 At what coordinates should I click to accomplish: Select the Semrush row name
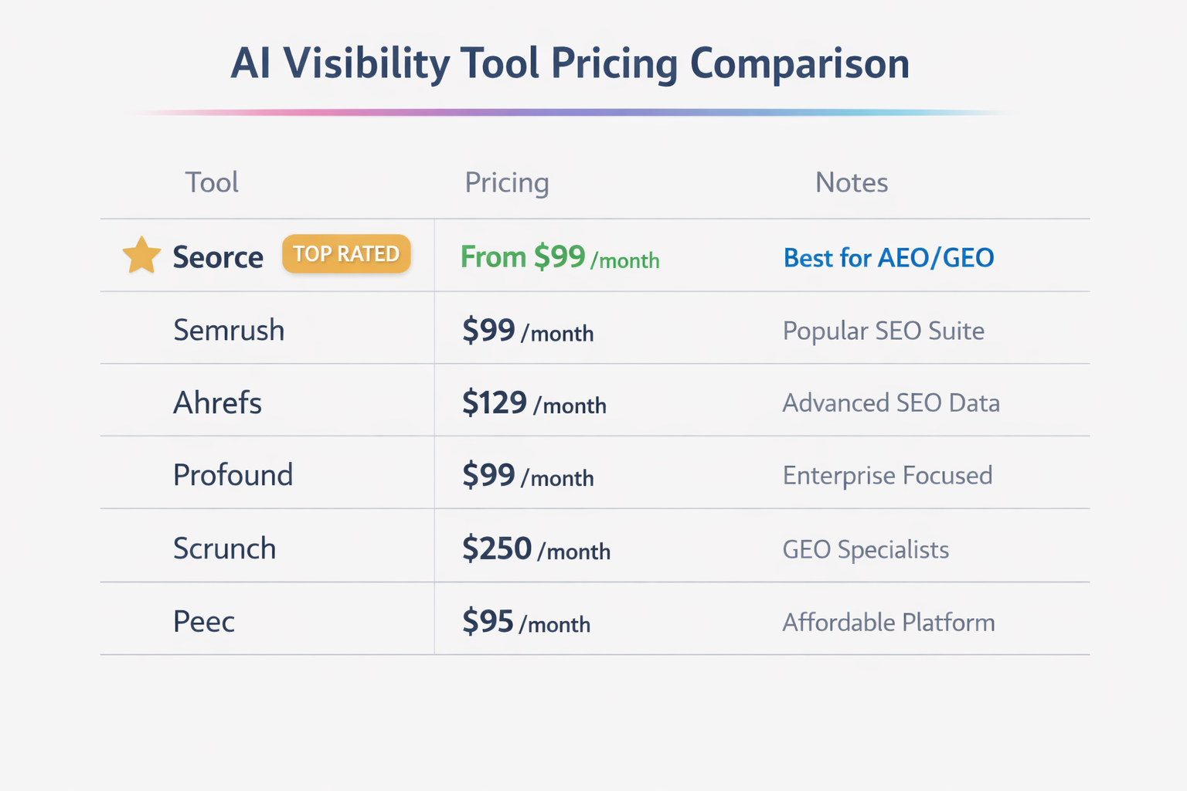click(x=229, y=330)
